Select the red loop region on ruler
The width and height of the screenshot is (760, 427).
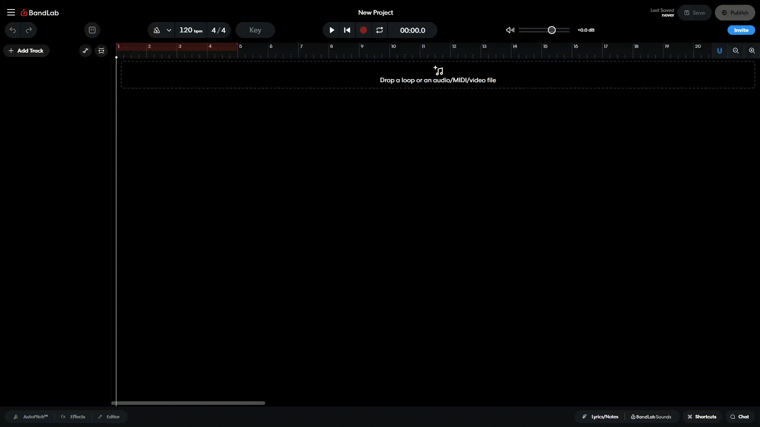point(177,47)
